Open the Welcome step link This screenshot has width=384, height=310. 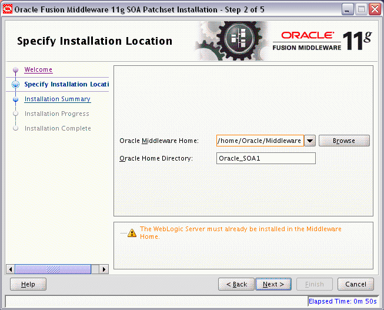(x=38, y=69)
